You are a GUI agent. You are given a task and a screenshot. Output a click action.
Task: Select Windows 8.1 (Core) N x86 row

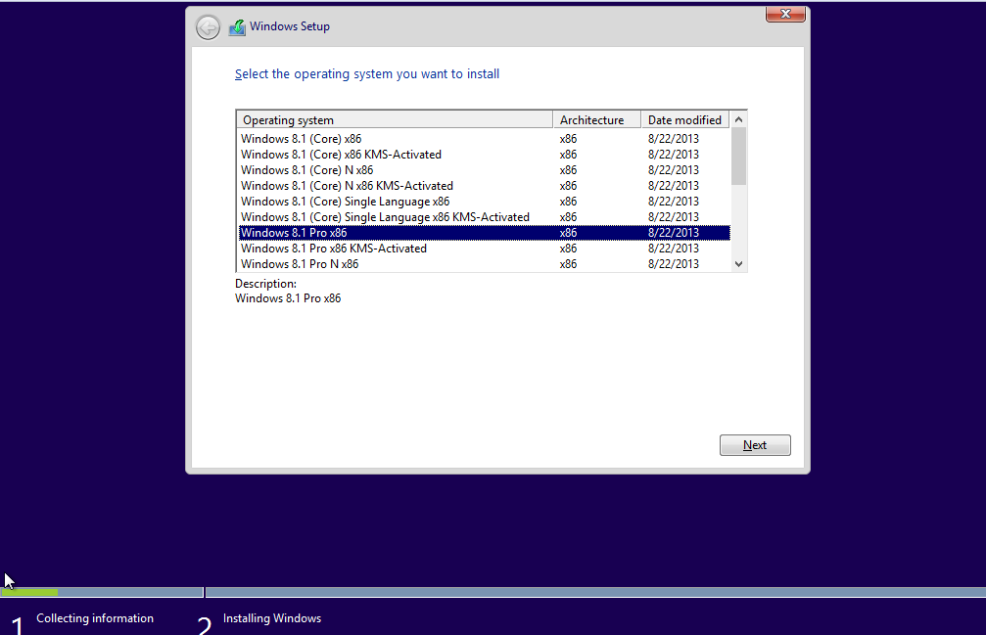point(485,170)
